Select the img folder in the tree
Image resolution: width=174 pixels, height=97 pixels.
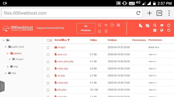point(16,67)
